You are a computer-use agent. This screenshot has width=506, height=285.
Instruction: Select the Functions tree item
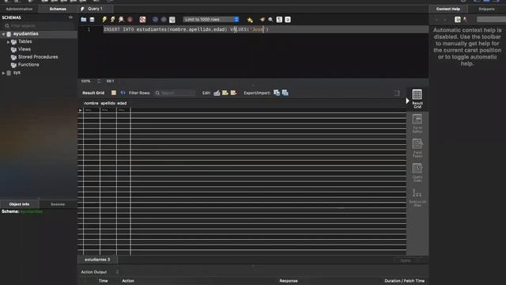pyautogui.click(x=28, y=65)
